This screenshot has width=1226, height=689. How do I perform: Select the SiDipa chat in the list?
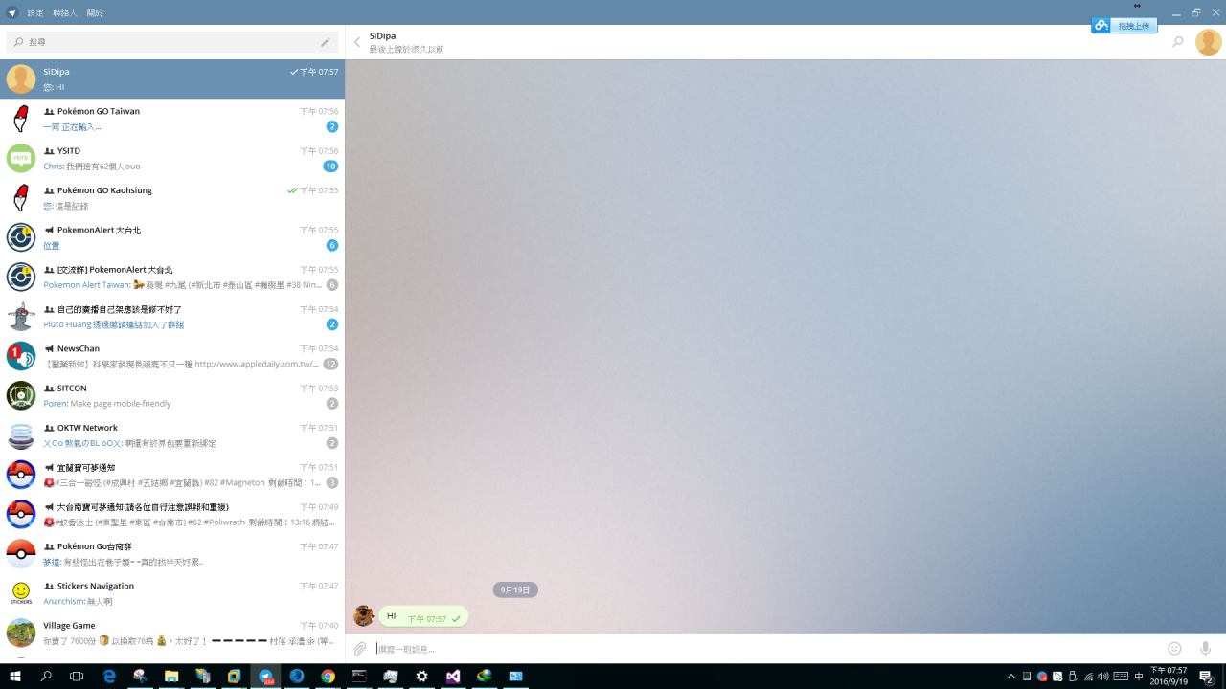[172, 79]
